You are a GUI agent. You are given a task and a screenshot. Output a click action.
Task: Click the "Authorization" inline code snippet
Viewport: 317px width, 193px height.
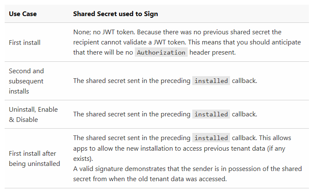point(161,52)
